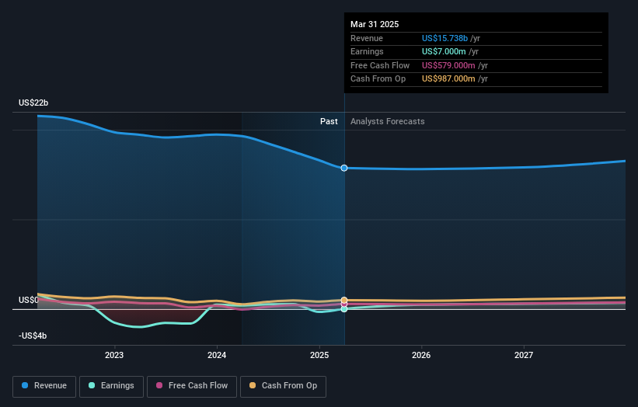Click the -US$4b y-axis label
The height and width of the screenshot is (407, 638).
pyautogui.click(x=33, y=336)
